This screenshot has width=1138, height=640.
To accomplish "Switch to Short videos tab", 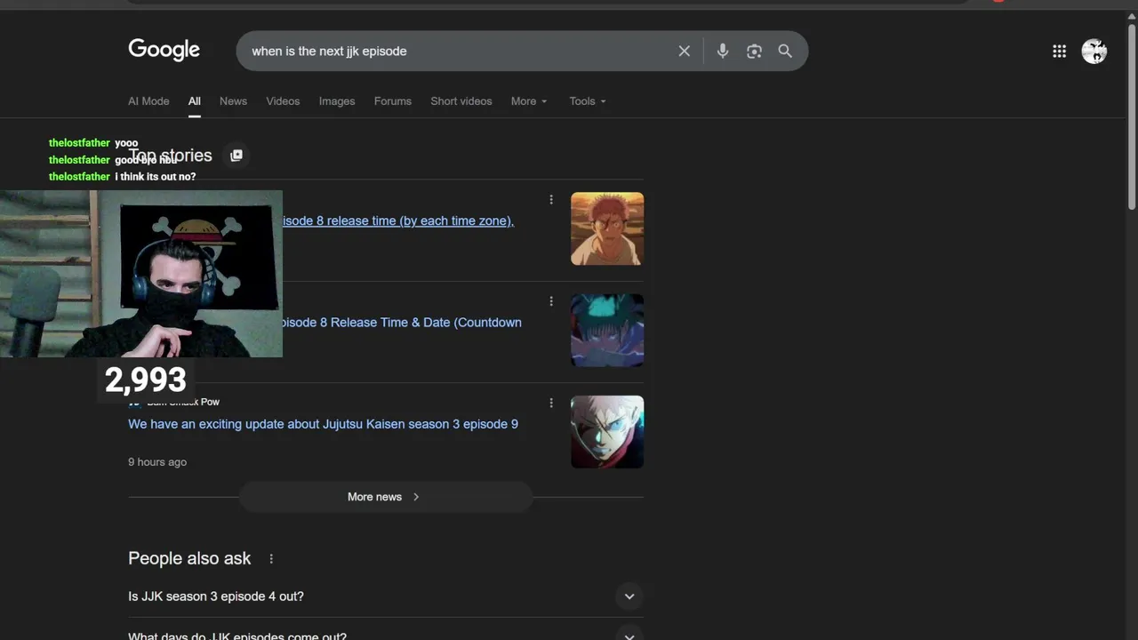I will (461, 101).
